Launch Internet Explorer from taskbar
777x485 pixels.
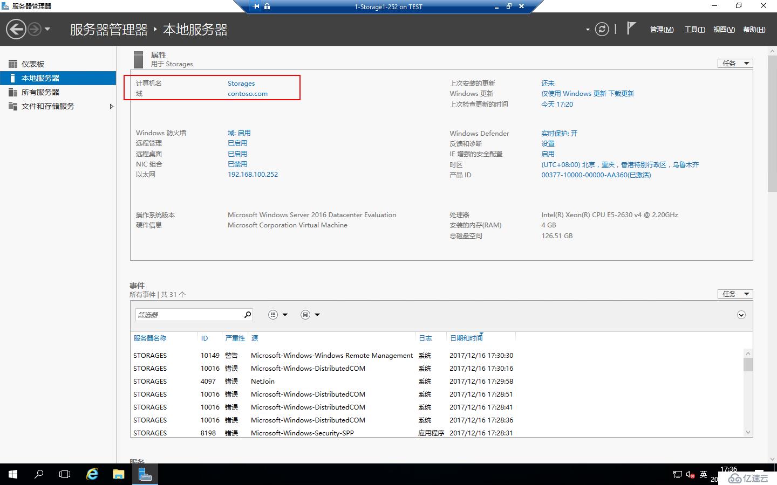coord(92,474)
